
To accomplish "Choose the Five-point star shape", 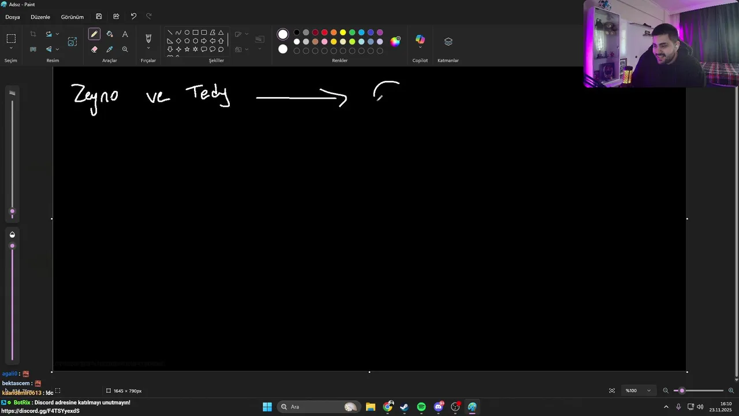I will tap(187, 49).
